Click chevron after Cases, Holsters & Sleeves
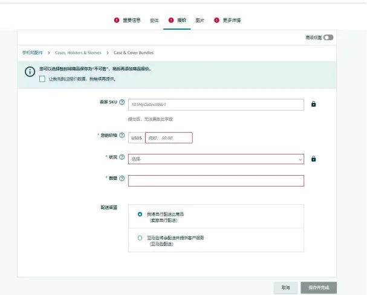This screenshot has height=295, width=367. click(x=108, y=53)
